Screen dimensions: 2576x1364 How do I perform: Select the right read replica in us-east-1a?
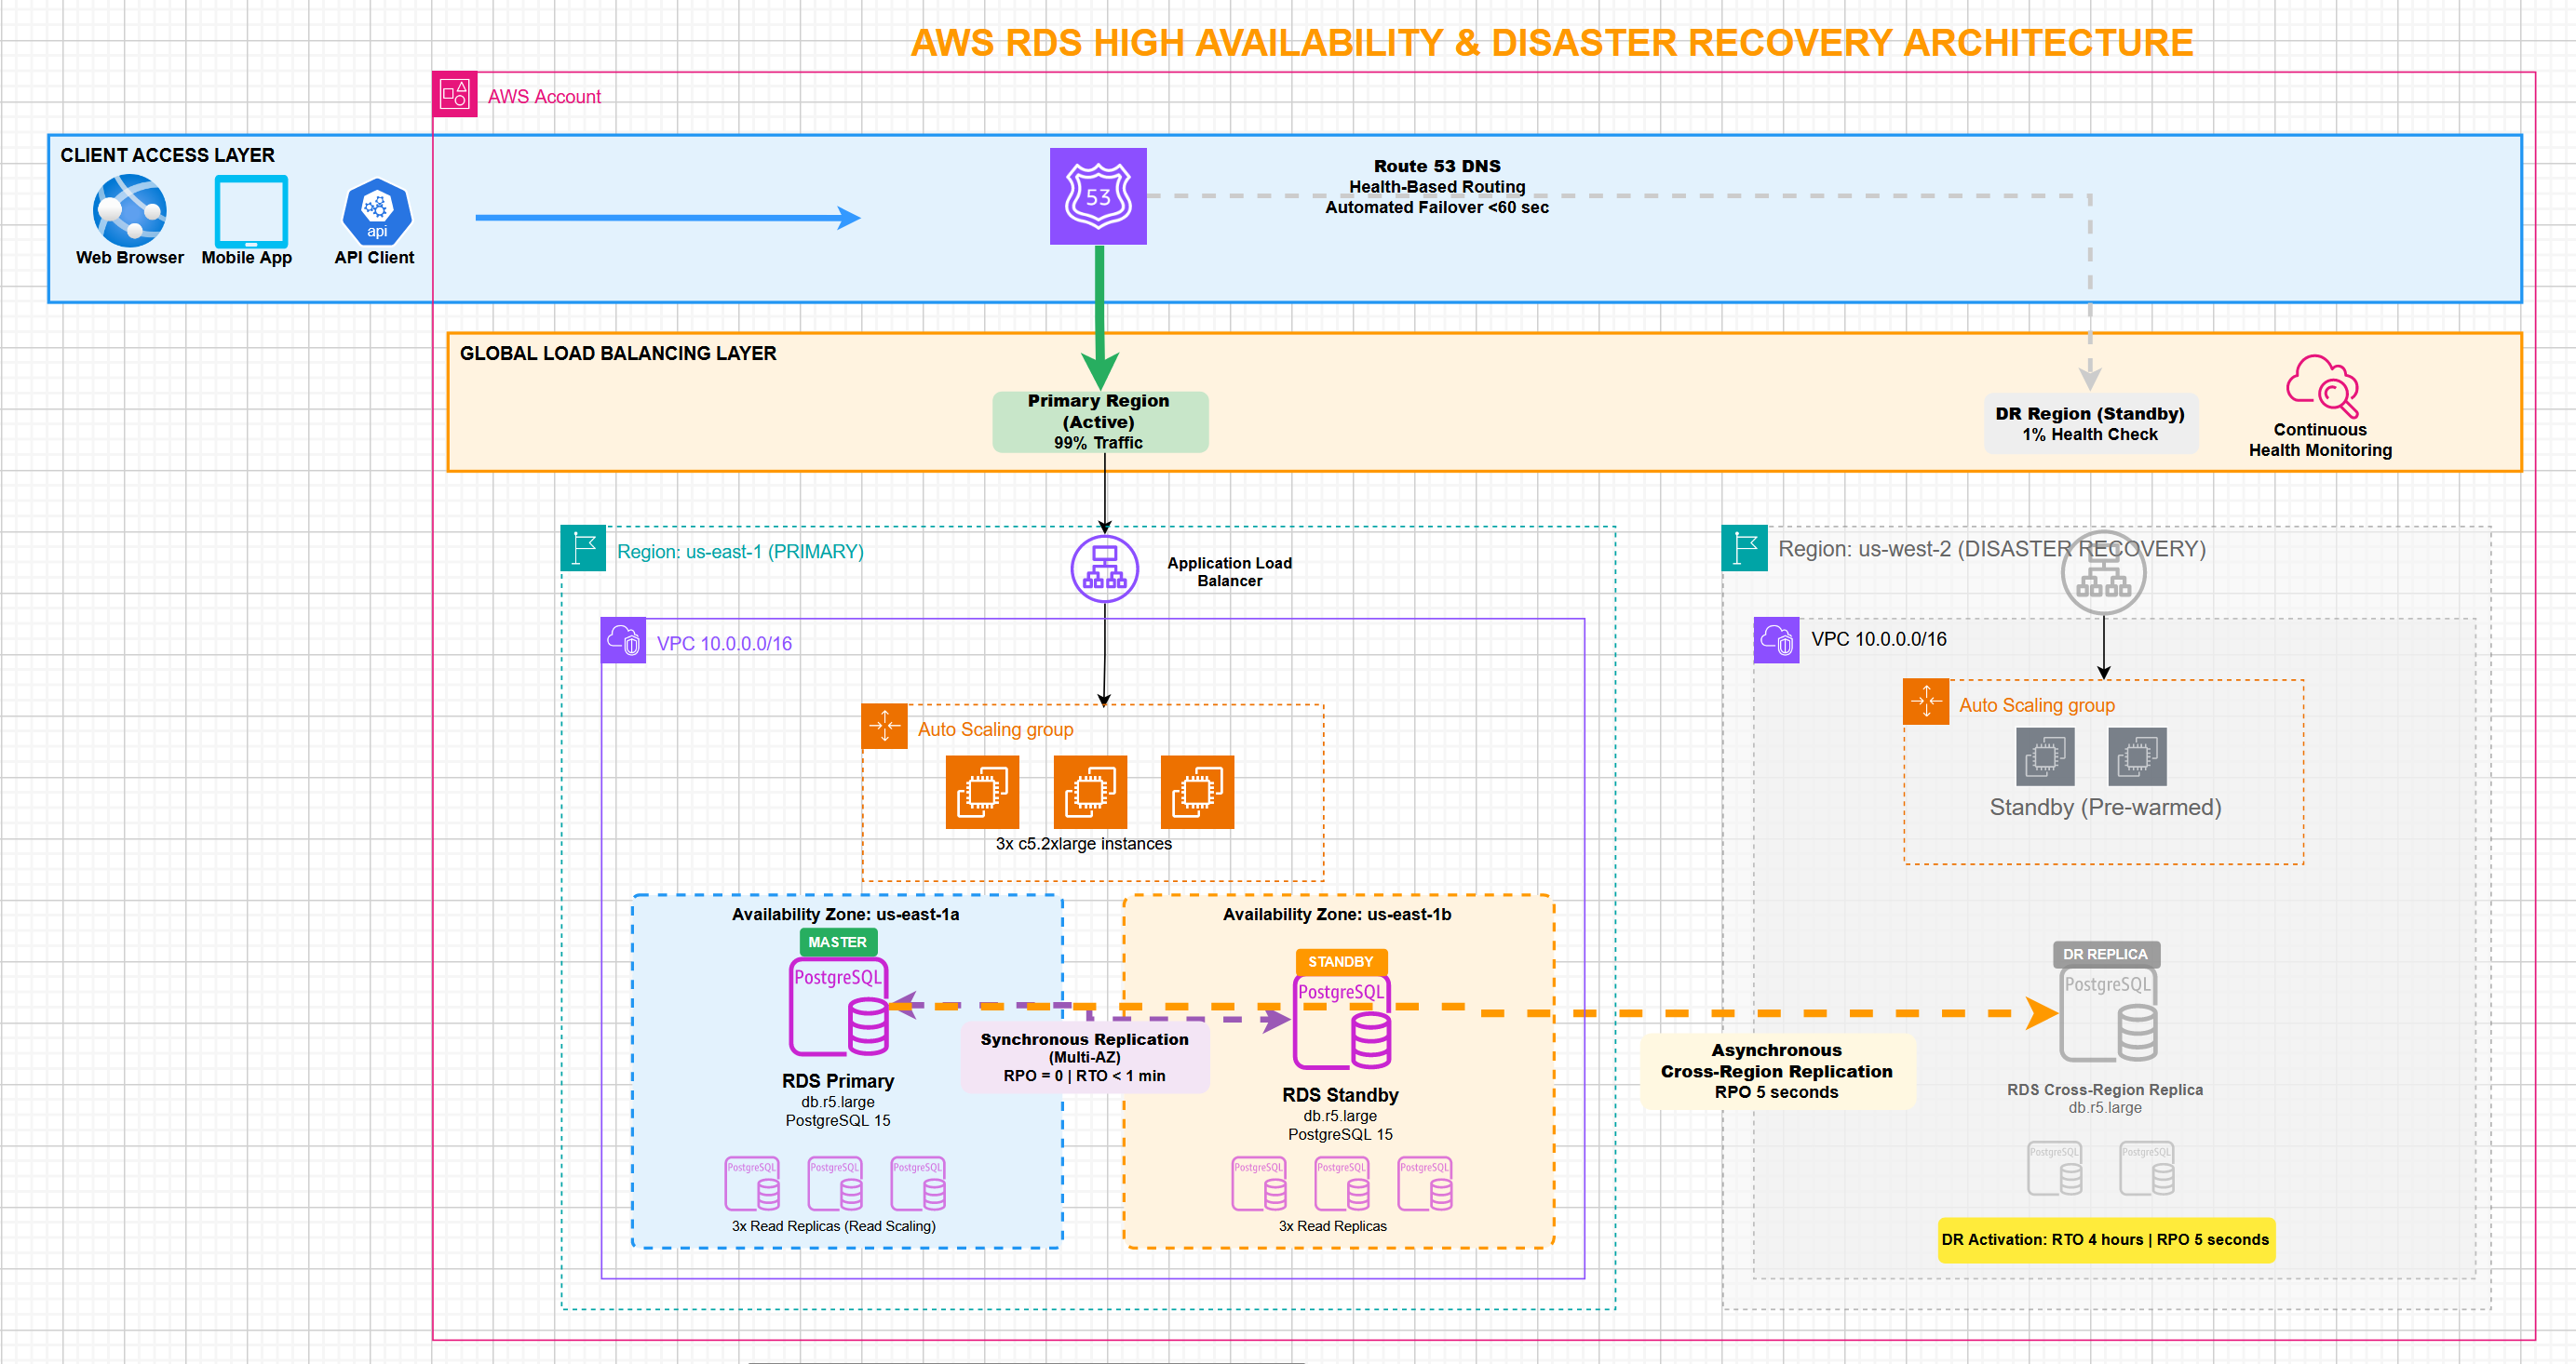point(918,1183)
